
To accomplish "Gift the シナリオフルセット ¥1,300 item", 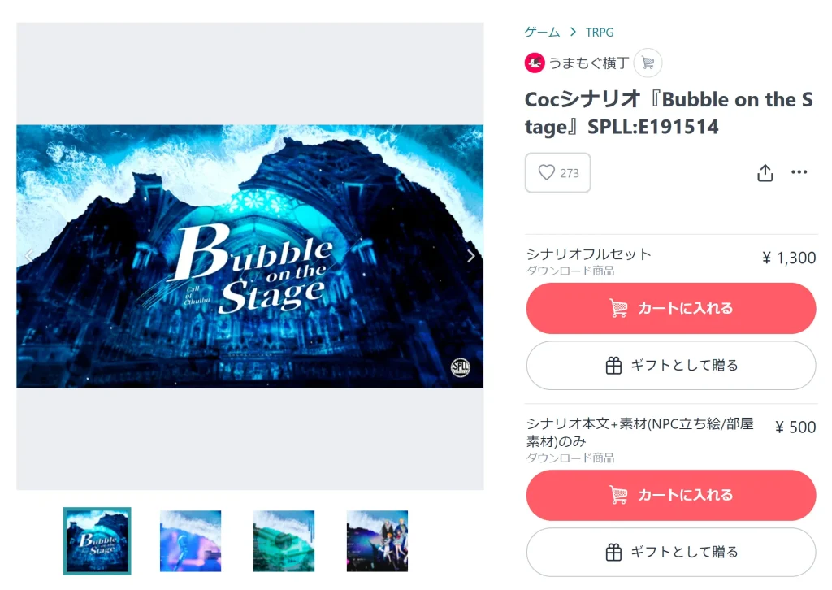I will 670,366.
